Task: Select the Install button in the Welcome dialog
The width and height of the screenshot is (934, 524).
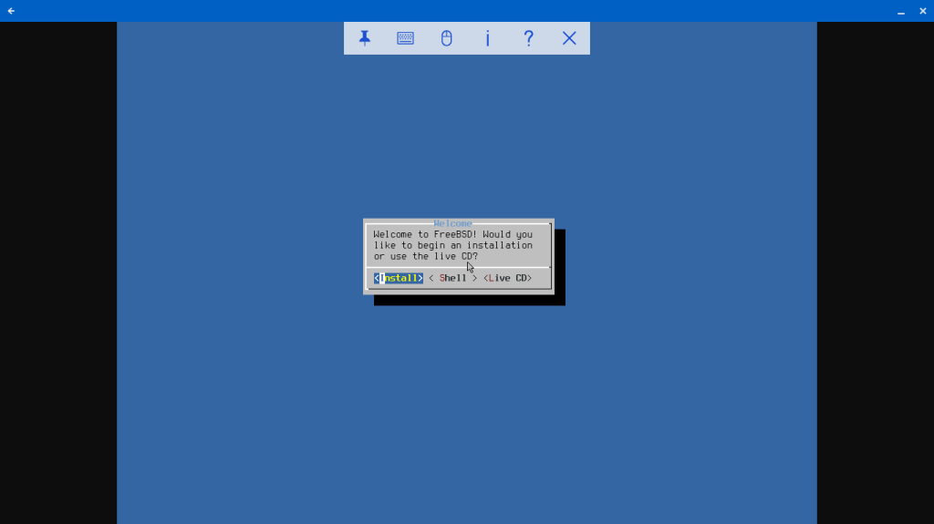Action: pos(399,278)
